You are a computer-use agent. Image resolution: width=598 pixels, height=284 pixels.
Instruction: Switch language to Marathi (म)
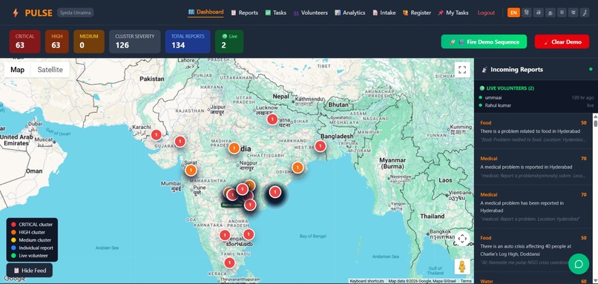562,13
